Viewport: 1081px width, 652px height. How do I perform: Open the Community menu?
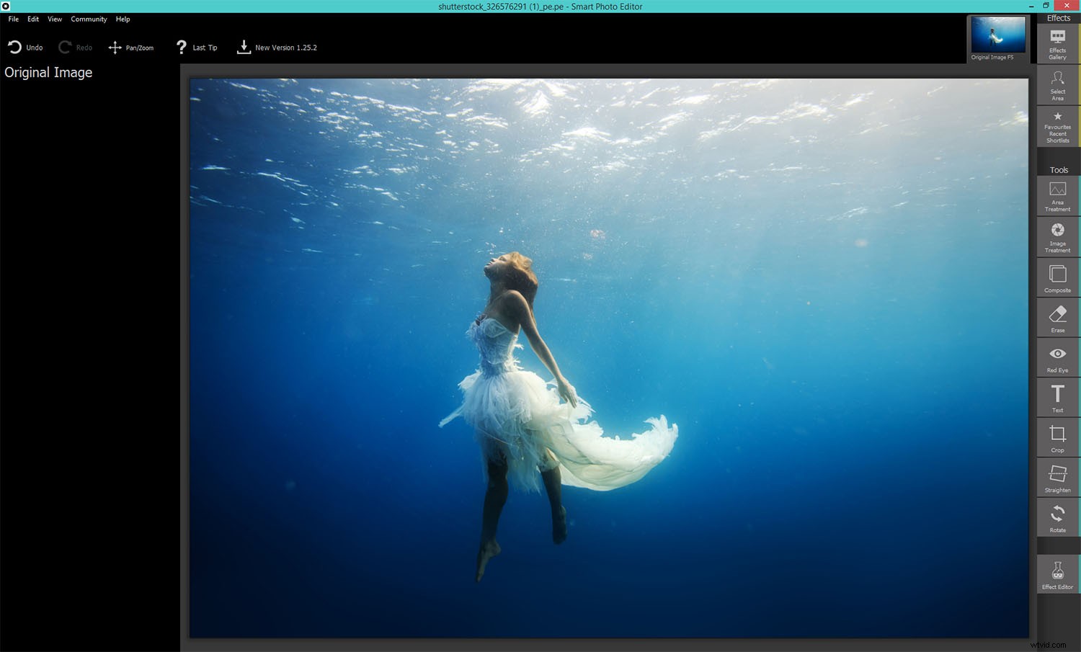89,19
